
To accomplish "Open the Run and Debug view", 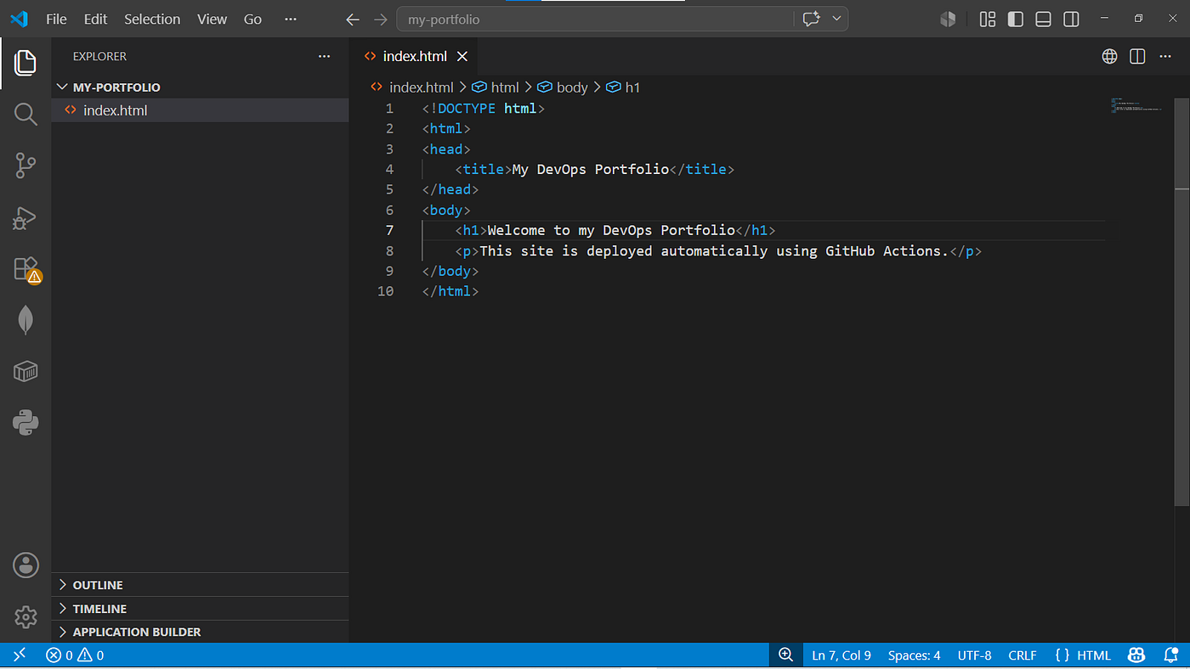I will (25, 217).
